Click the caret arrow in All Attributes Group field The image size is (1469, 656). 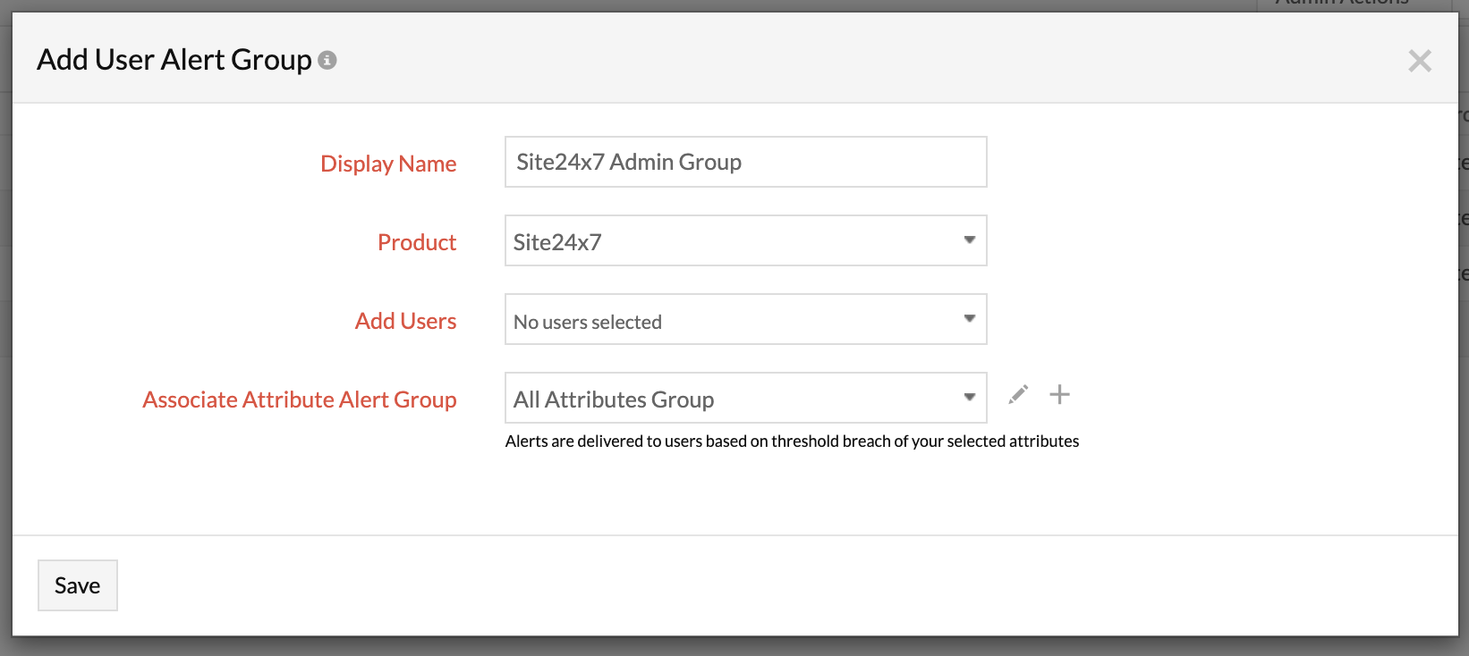click(x=969, y=398)
